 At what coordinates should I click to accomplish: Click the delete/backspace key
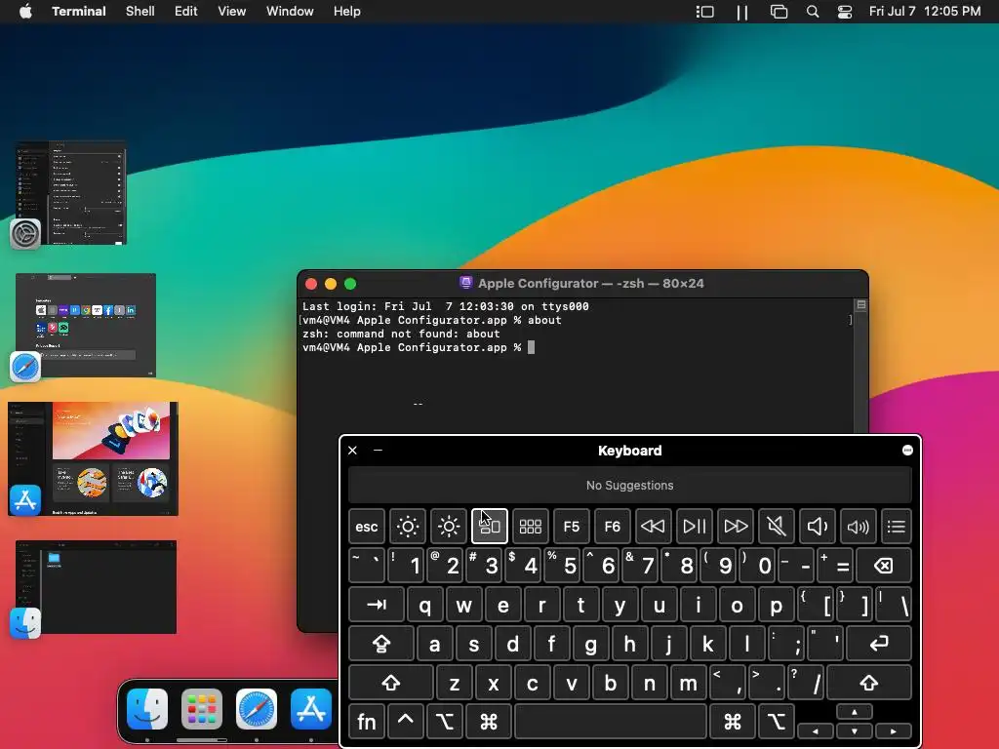click(884, 566)
